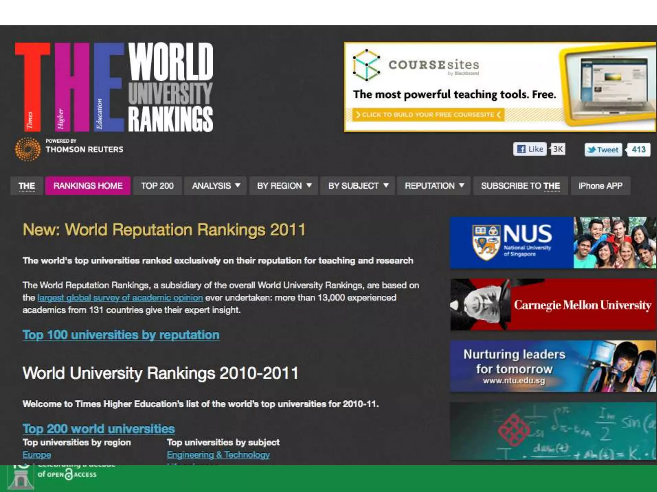Open the iPhone APP nav item

pos(600,186)
